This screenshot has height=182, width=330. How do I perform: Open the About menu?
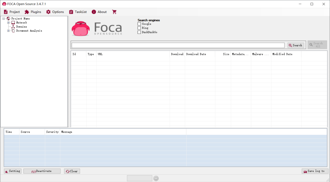[x=99, y=12]
